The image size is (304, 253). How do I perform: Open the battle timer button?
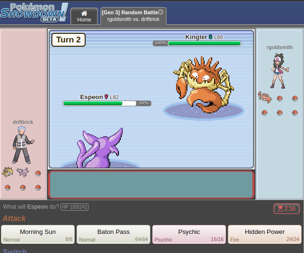pos(286,209)
